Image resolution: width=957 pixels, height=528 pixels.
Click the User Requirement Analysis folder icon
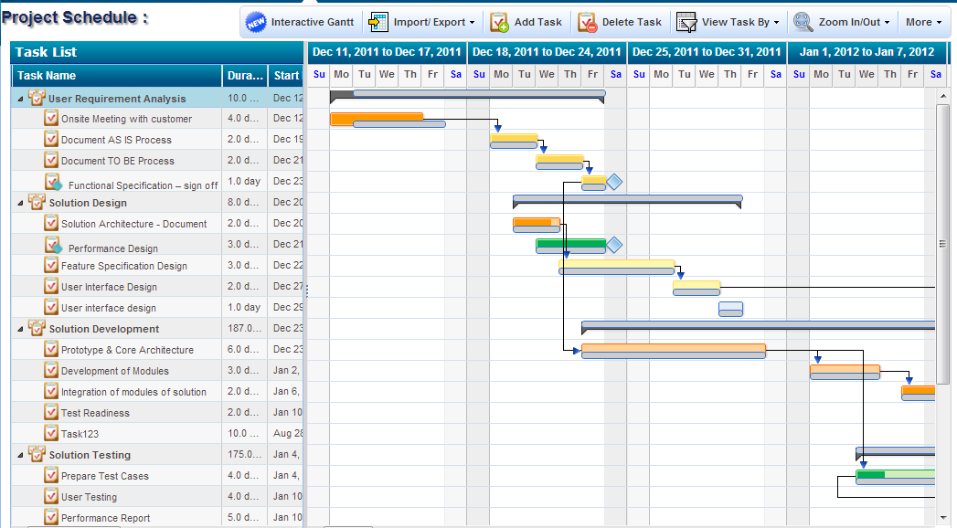click(37, 98)
